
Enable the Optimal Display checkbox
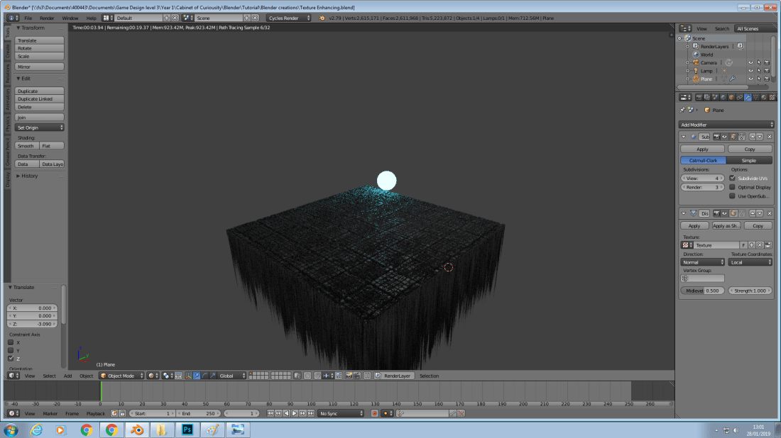point(733,186)
